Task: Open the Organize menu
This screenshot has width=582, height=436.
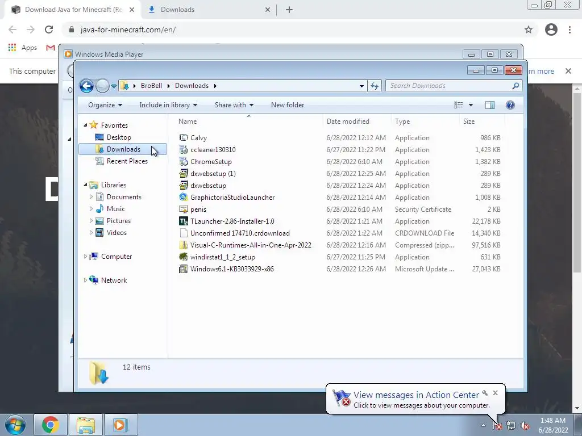Action: pyautogui.click(x=105, y=105)
